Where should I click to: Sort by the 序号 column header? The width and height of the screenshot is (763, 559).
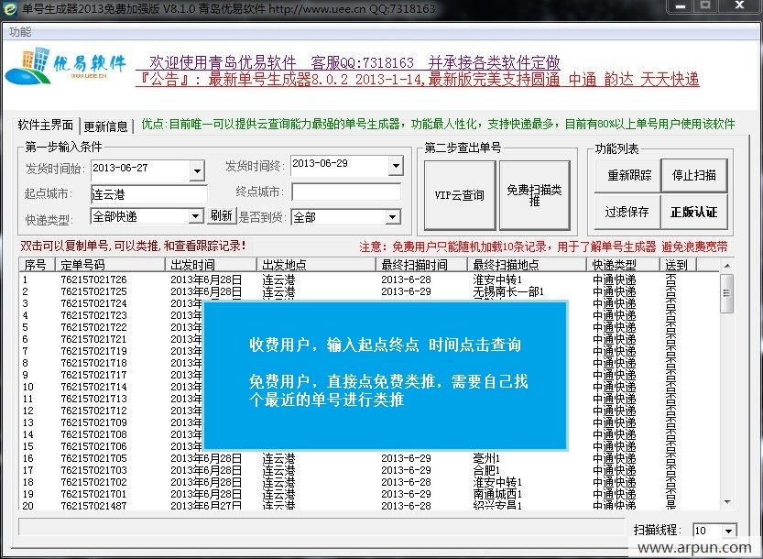37,265
